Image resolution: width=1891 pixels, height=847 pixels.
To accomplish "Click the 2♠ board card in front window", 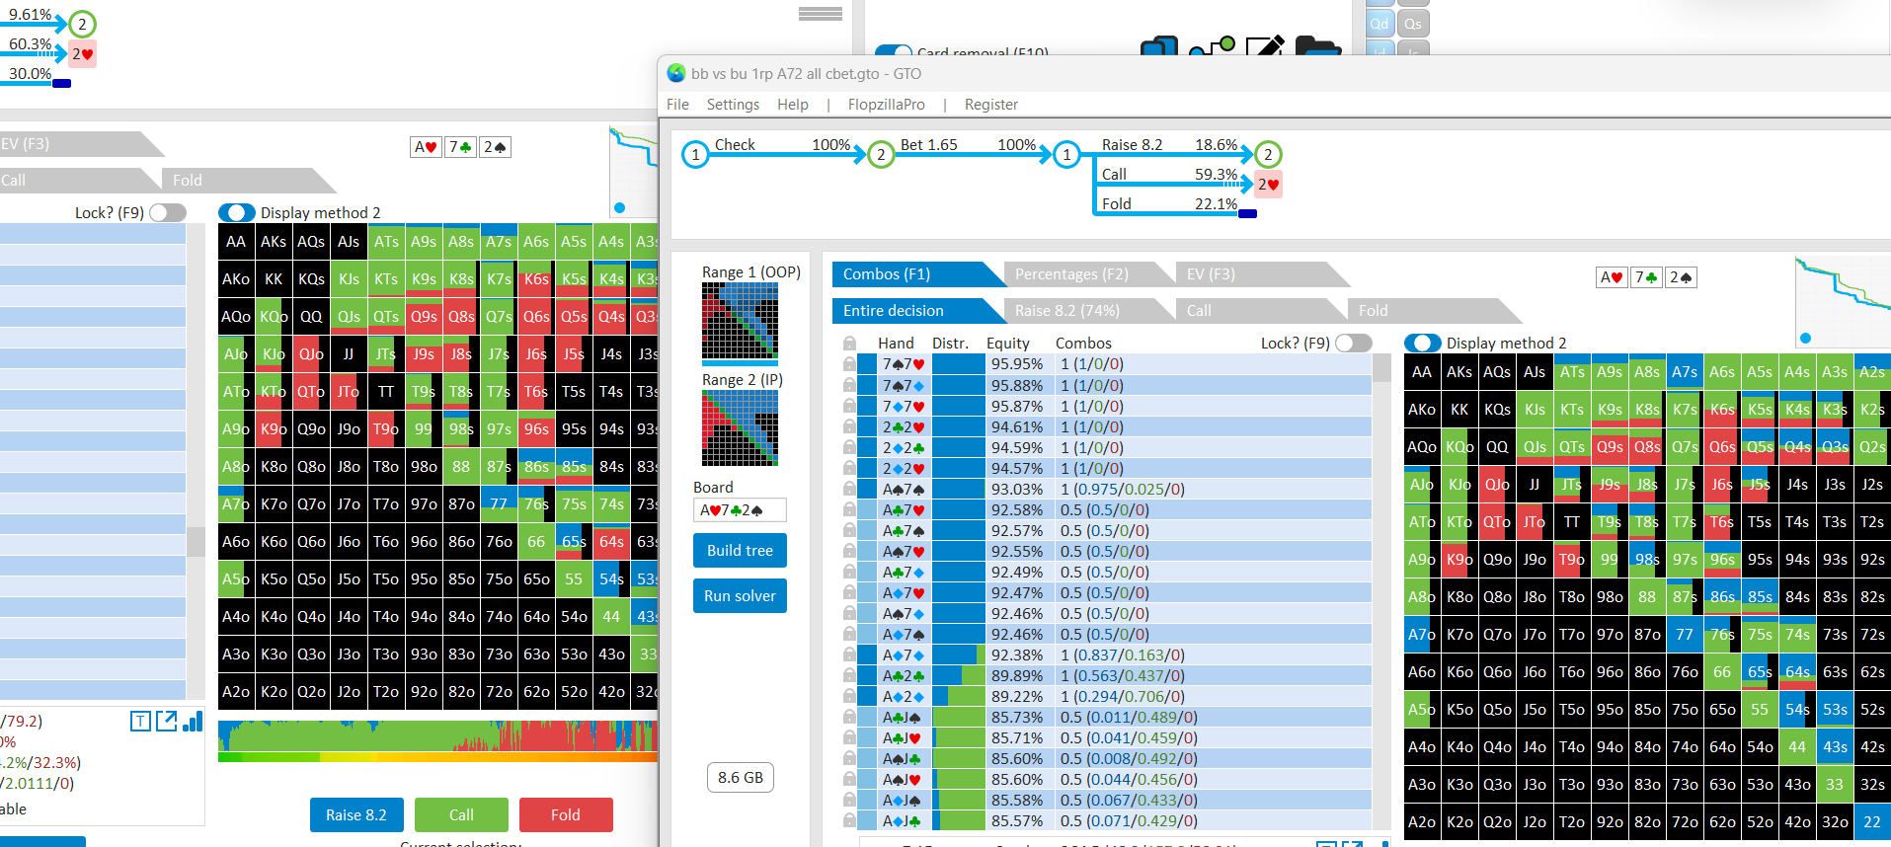I will (1680, 277).
